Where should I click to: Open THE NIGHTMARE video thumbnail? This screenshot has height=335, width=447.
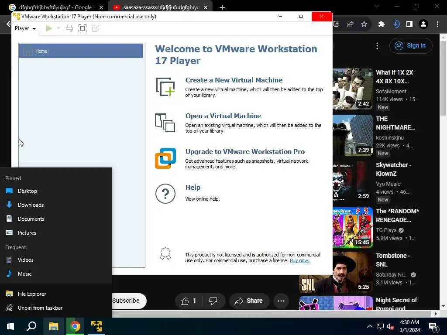coord(353,135)
